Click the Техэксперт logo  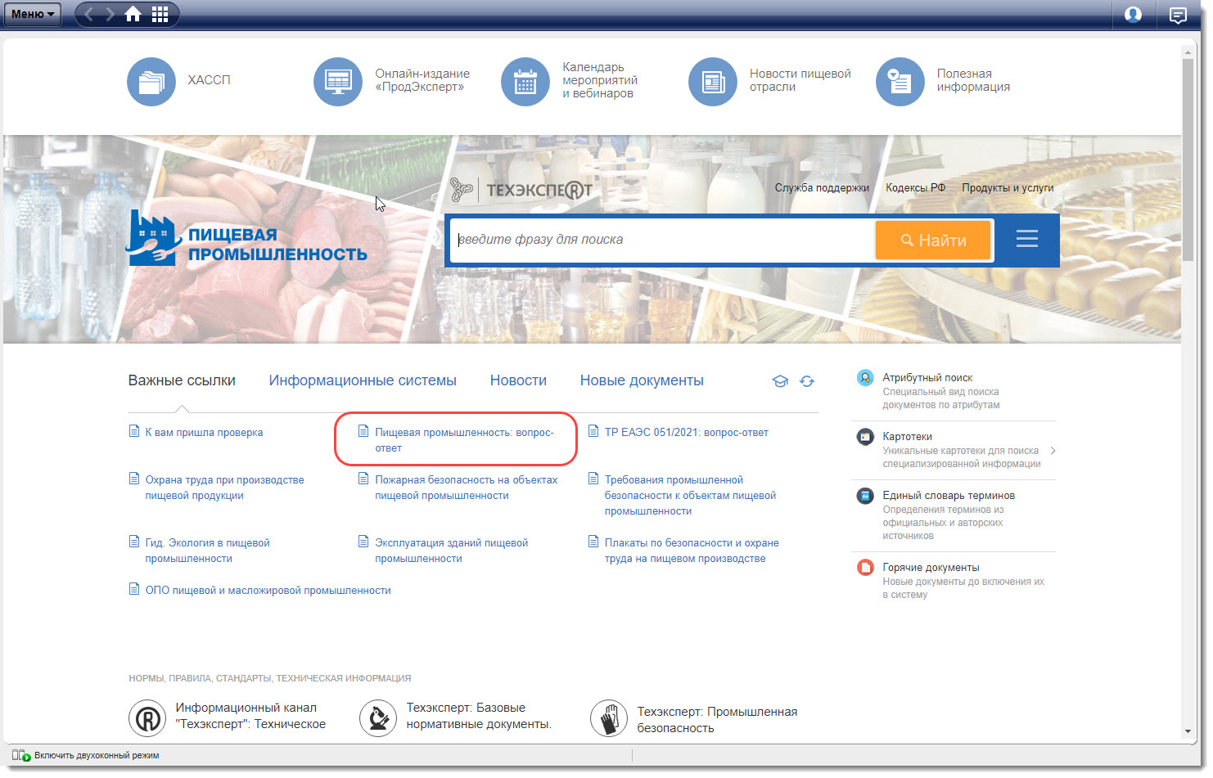(x=521, y=190)
